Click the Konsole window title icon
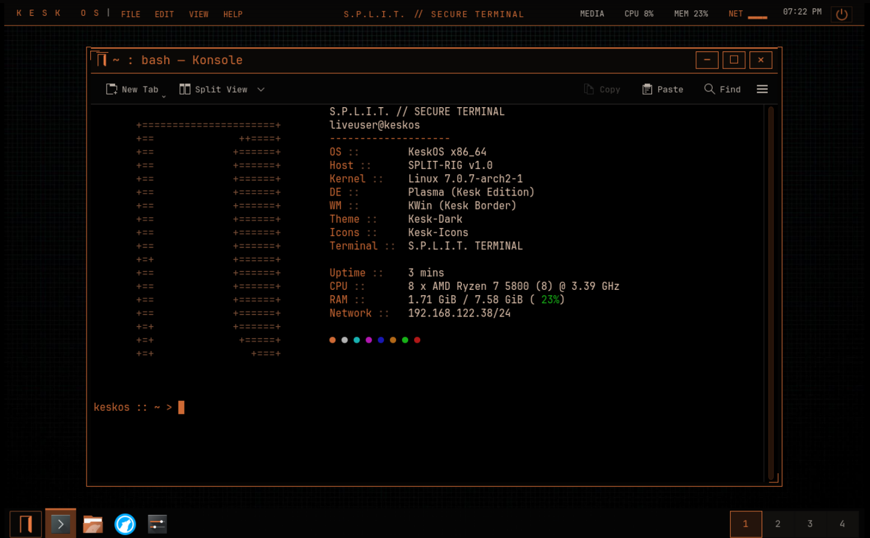The image size is (870, 538). pos(102,60)
